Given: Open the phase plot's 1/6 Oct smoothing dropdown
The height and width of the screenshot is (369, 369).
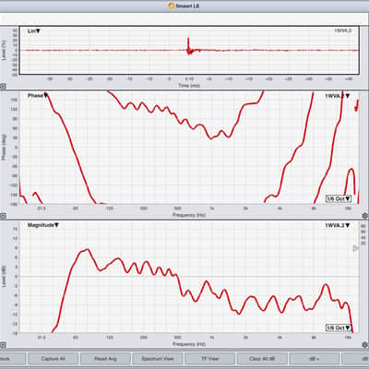Looking at the screenshot, I should [339, 198].
